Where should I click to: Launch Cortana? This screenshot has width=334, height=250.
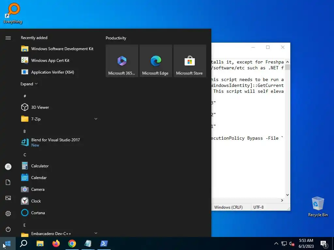(59, 213)
